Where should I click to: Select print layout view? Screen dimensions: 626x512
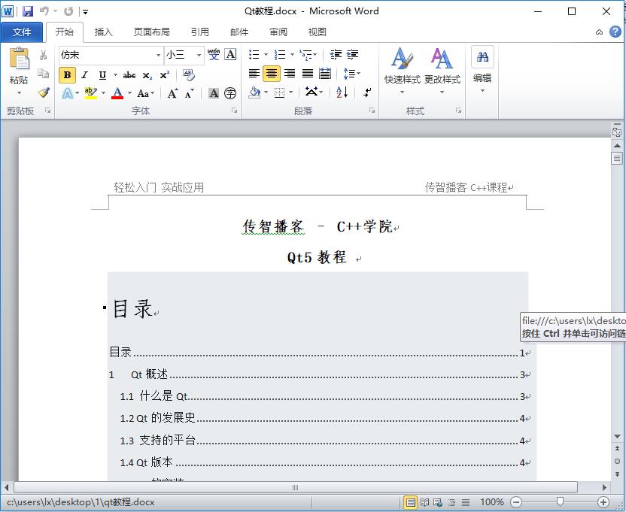click(410, 502)
